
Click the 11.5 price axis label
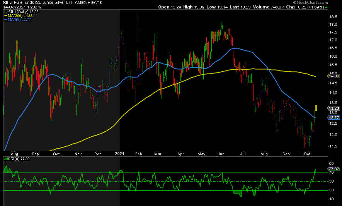(333, 146)
